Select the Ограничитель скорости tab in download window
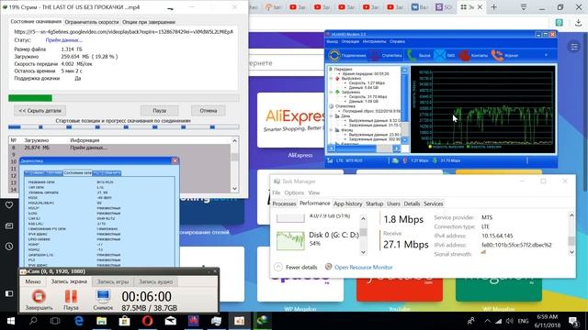Image resolution: width=588 pixels, height=330 pixels. (92, 22)
